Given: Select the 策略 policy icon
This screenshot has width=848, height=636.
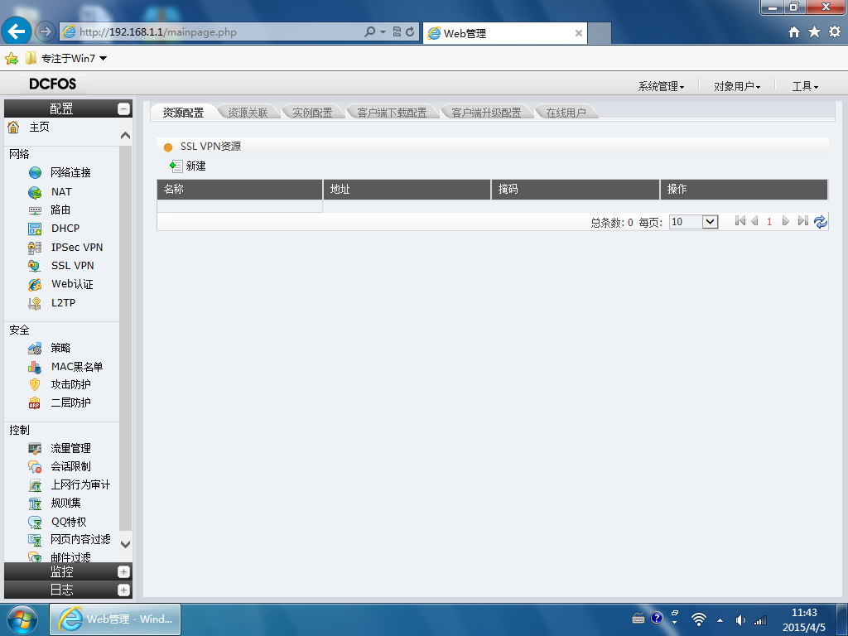Looking at the screenshot, I should [x=35, y=349].
